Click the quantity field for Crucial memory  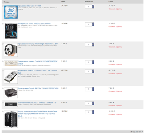pos(88,62)
